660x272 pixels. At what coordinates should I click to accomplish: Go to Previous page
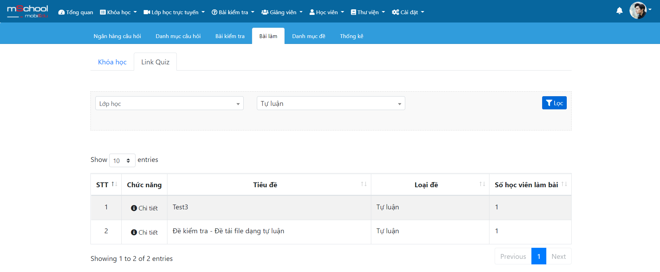coord(513,256)
